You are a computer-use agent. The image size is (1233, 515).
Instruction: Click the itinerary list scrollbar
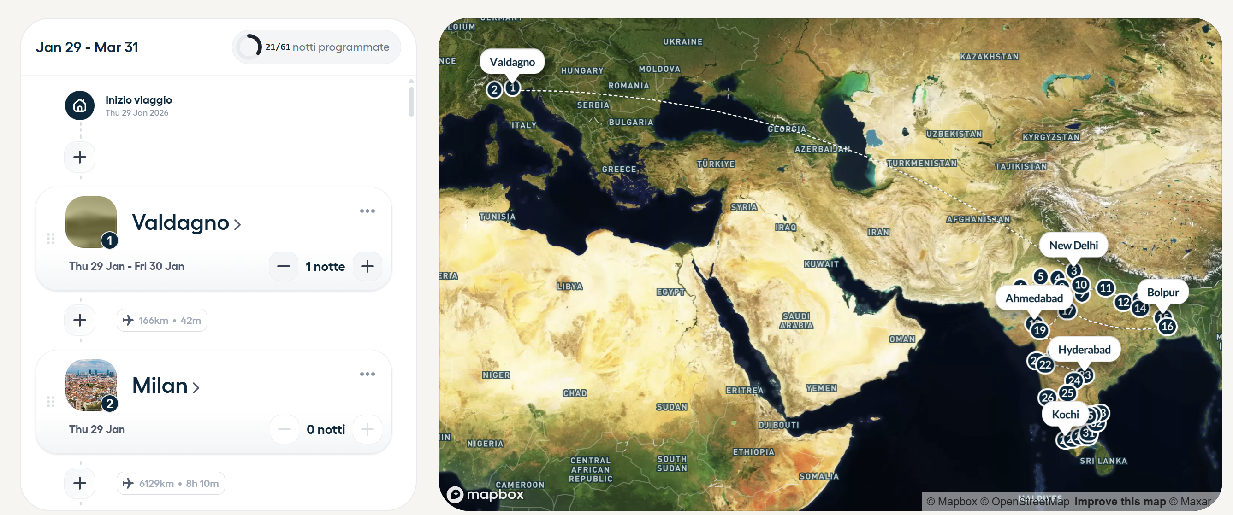(411, 101)
